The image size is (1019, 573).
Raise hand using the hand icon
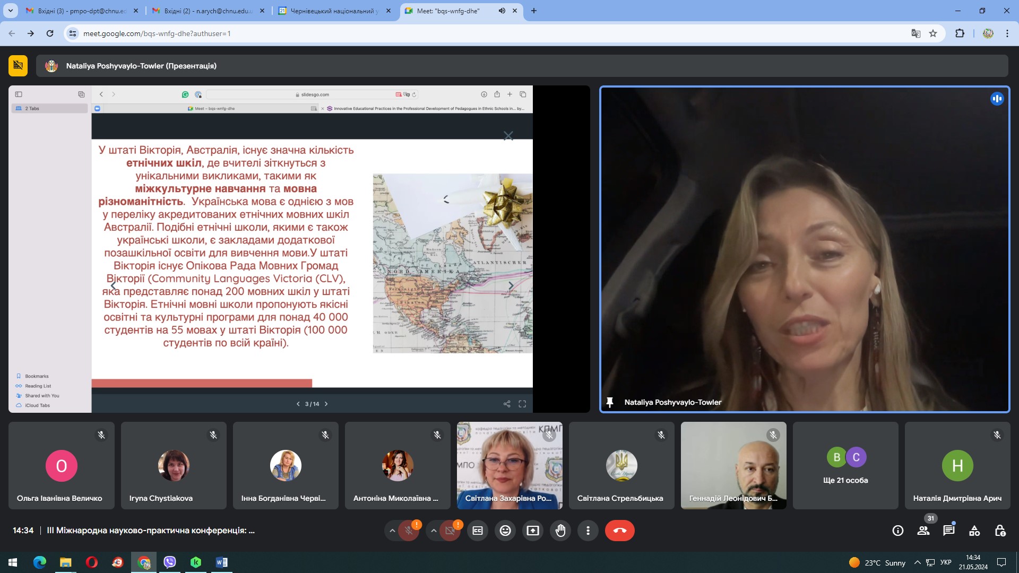(x=560, y=531)
